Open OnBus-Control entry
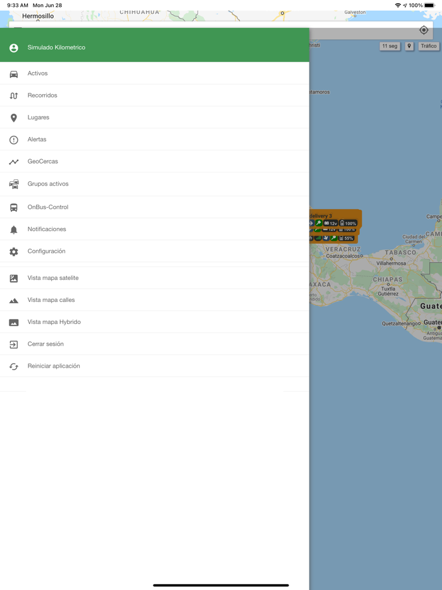 pyautogui.click(x=155, y=207)
